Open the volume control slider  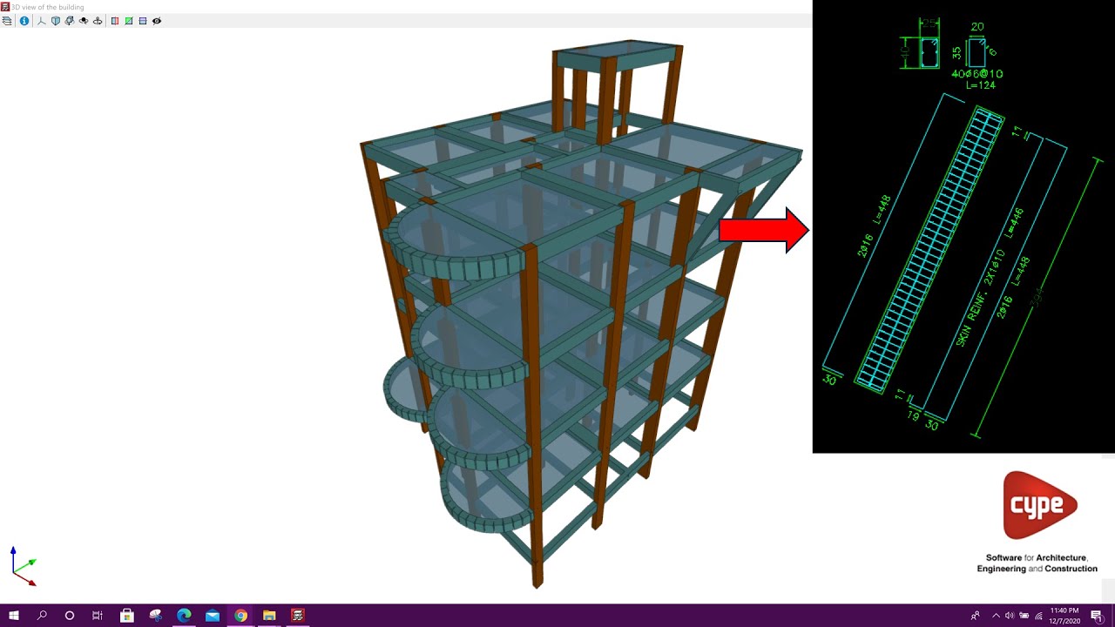(1008, 616)
